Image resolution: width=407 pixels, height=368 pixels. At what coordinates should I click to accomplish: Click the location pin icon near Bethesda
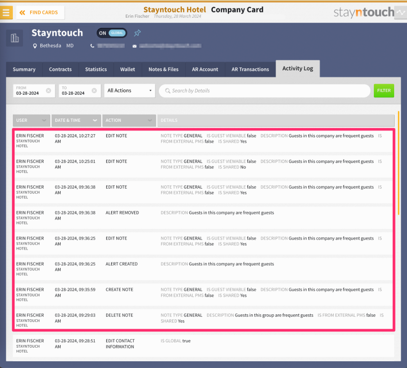(x=35, y=46)
